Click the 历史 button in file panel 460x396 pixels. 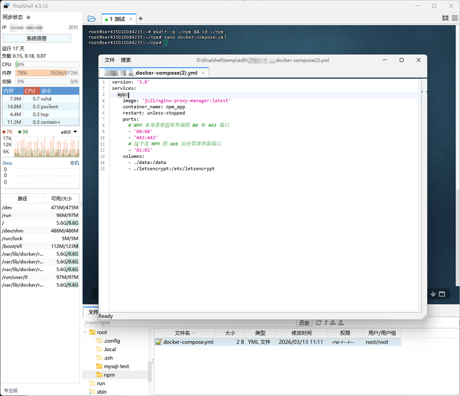click(x=304, y=323)
